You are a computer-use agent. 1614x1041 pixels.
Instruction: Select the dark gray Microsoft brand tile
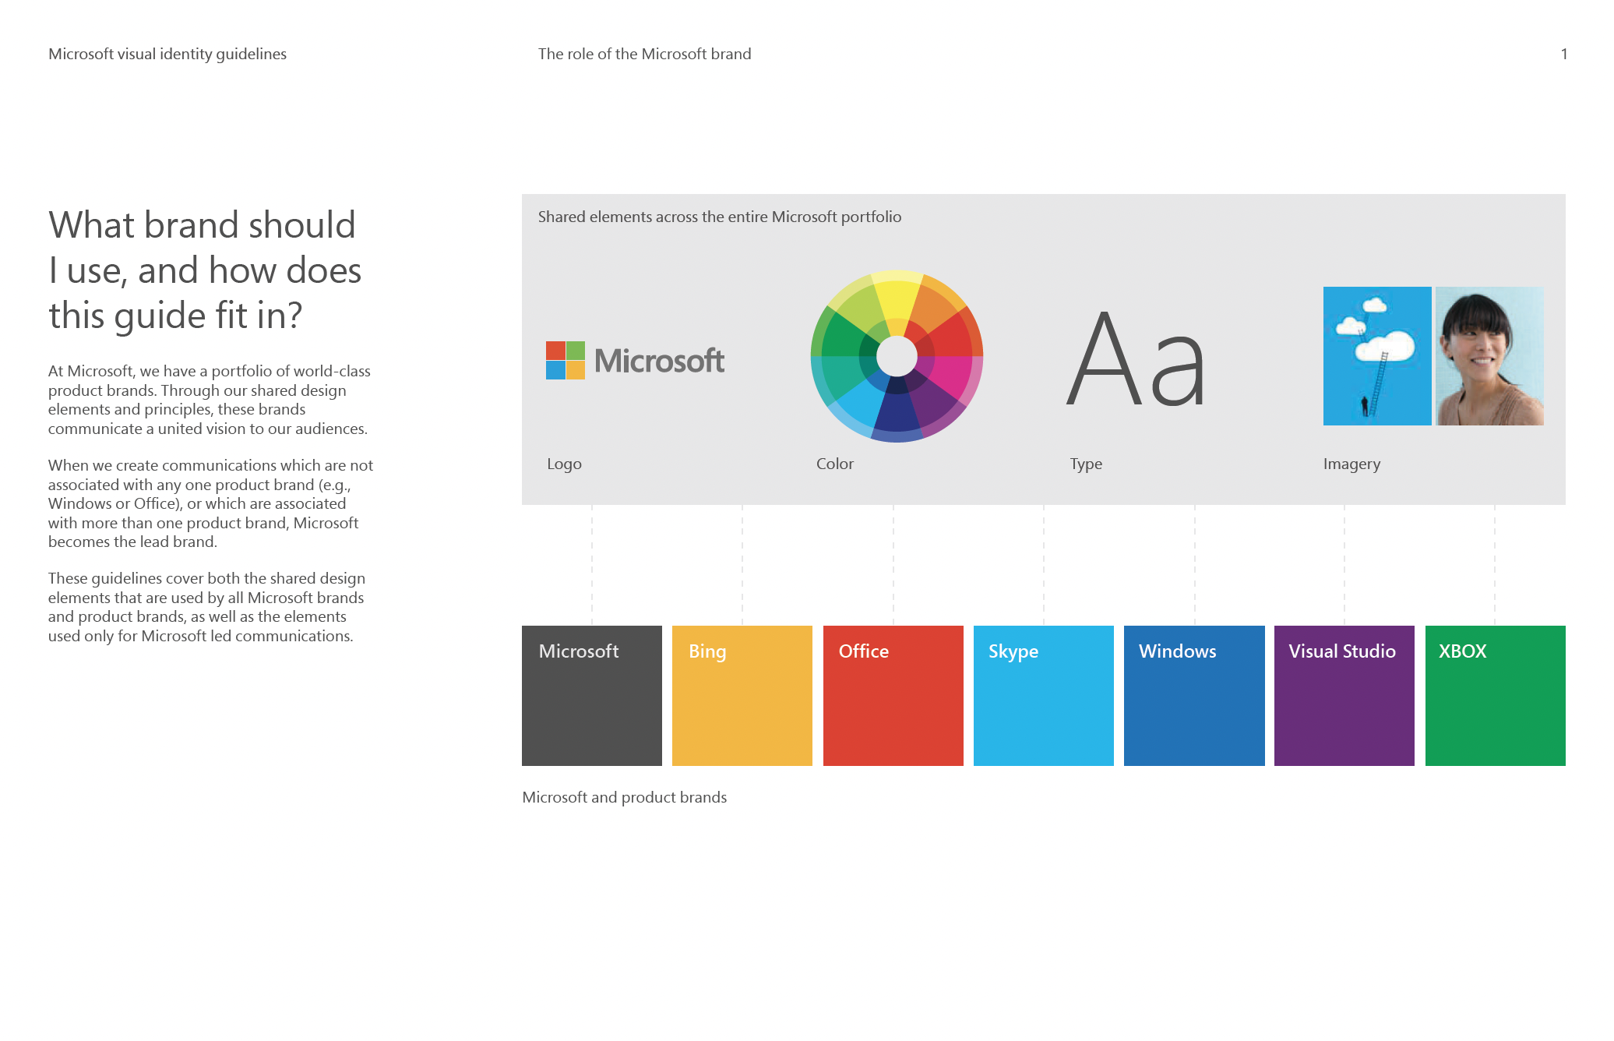point(592,696)
